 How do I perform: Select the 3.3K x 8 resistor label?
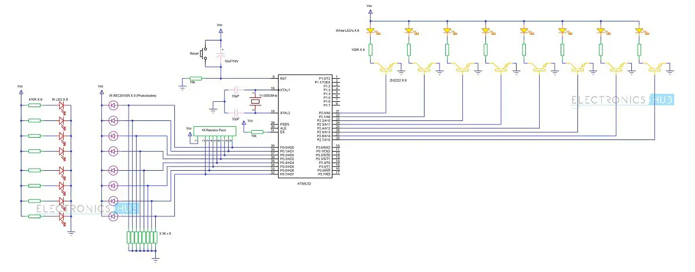coord(165,233)
